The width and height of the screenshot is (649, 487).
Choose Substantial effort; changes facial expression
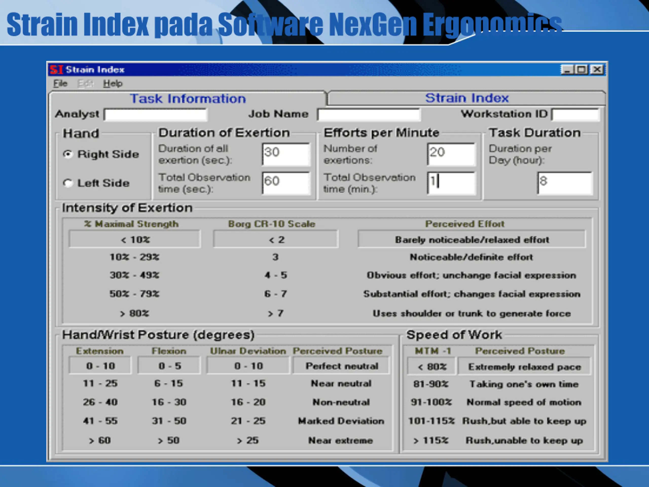coord(472,294)
